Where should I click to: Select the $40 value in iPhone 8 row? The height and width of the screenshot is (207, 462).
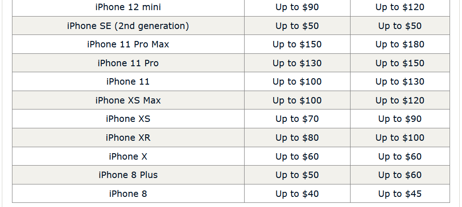click(297, 194)
